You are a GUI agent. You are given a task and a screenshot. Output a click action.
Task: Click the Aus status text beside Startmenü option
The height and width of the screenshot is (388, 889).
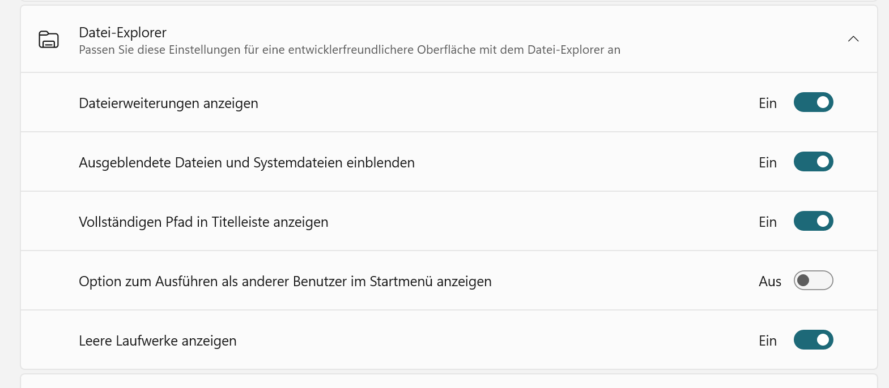pyautogui.click(x=770, y=282)
